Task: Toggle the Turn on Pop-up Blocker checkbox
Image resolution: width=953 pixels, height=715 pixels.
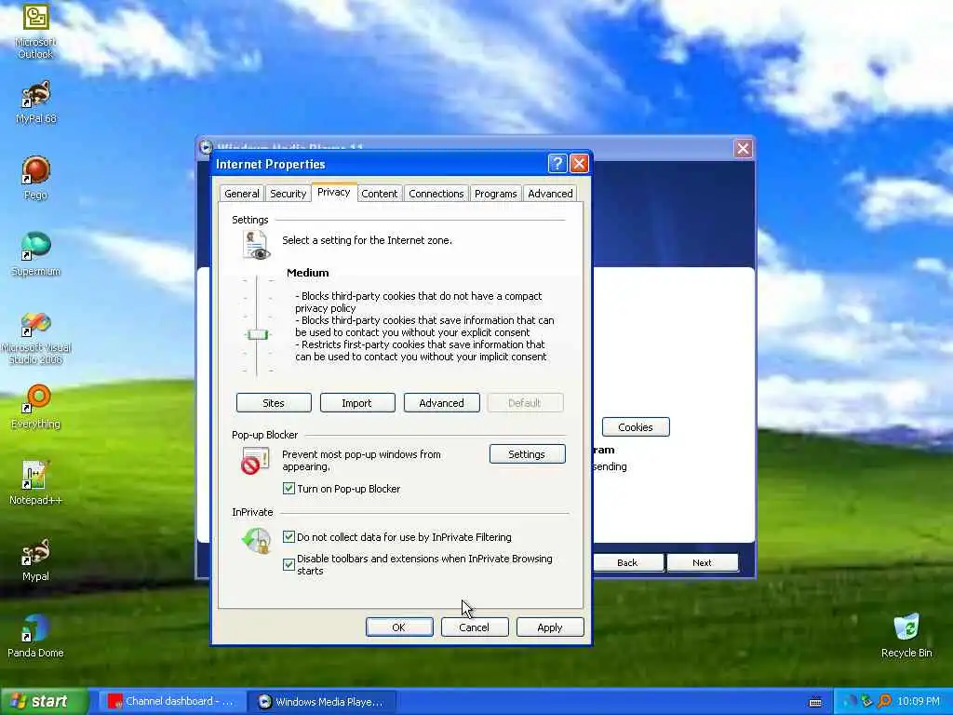Action: (x=289, y=488)
